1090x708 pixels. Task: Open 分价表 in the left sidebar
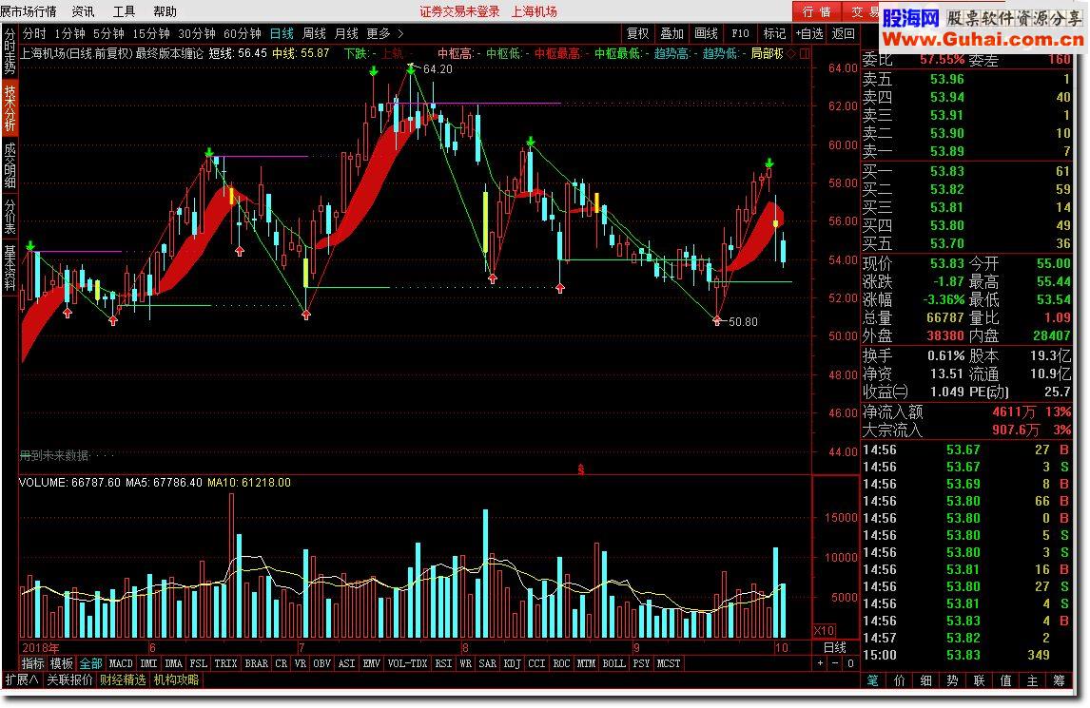click(x=10, y=216)
